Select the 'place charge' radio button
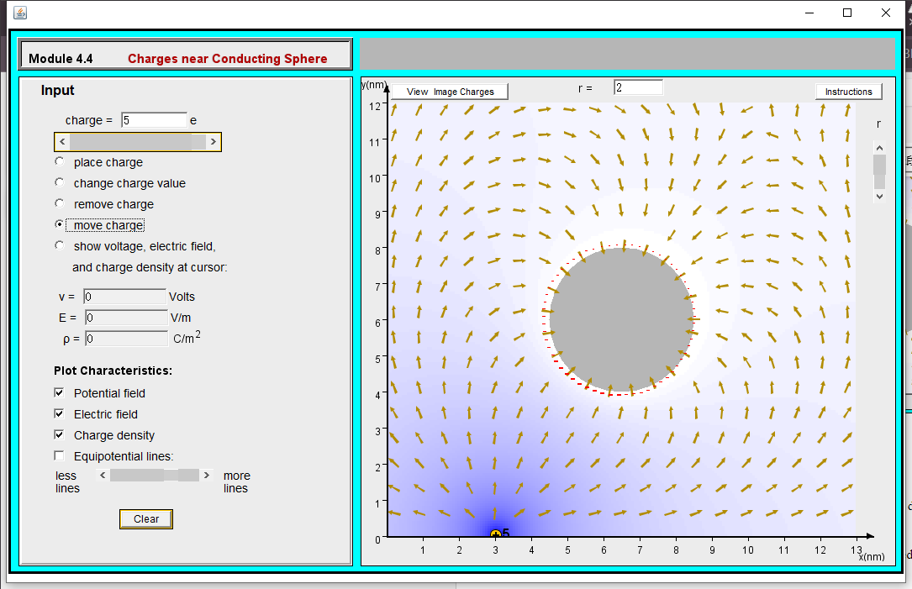 coord(59,160)
